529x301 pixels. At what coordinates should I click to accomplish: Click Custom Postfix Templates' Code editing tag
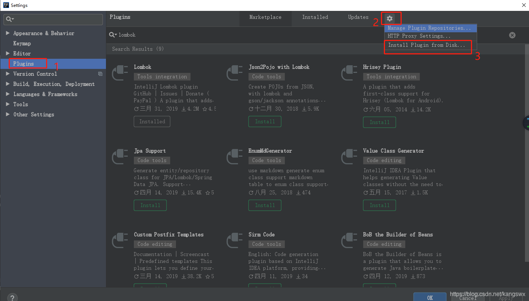[x=155, y=244]
